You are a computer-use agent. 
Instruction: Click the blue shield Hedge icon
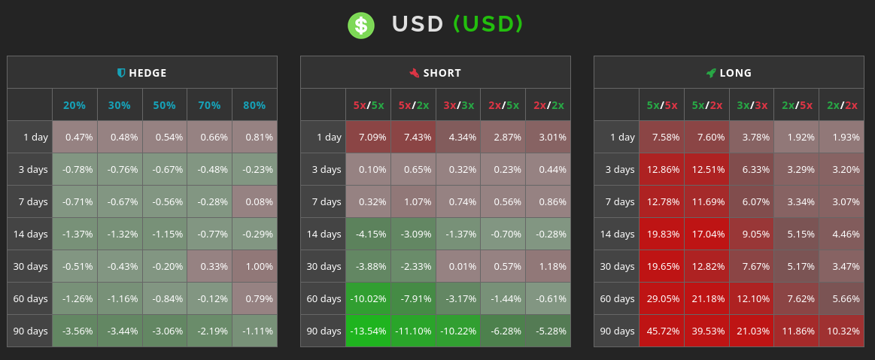[x=121, y=72]
